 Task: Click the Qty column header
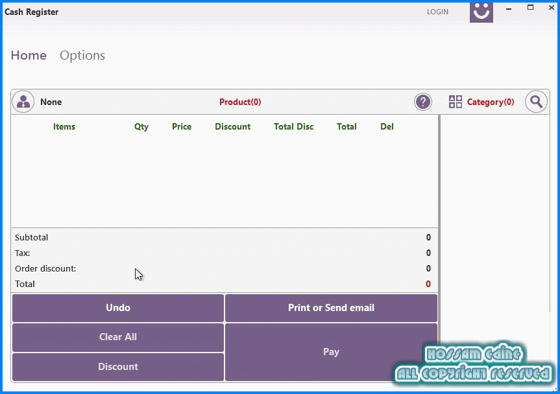click(x=141, y=127)
